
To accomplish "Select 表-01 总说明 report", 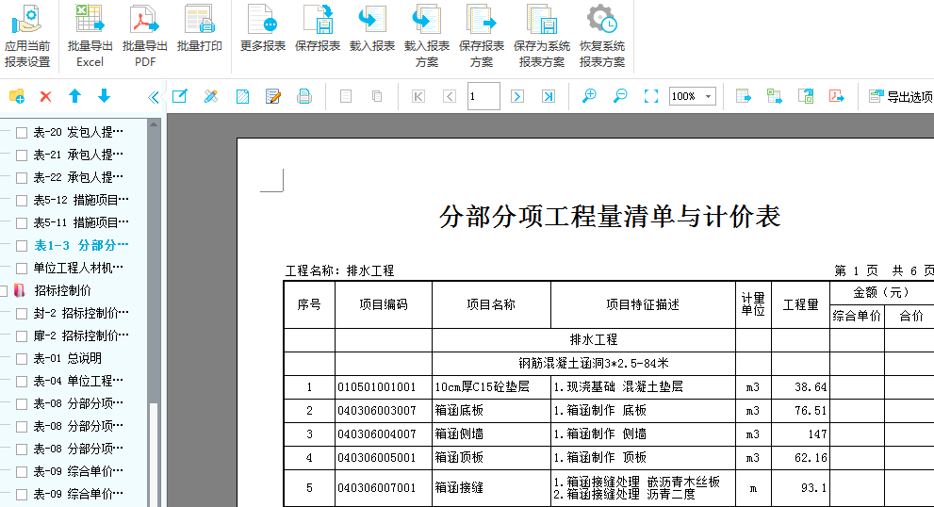I will point(67,359).
